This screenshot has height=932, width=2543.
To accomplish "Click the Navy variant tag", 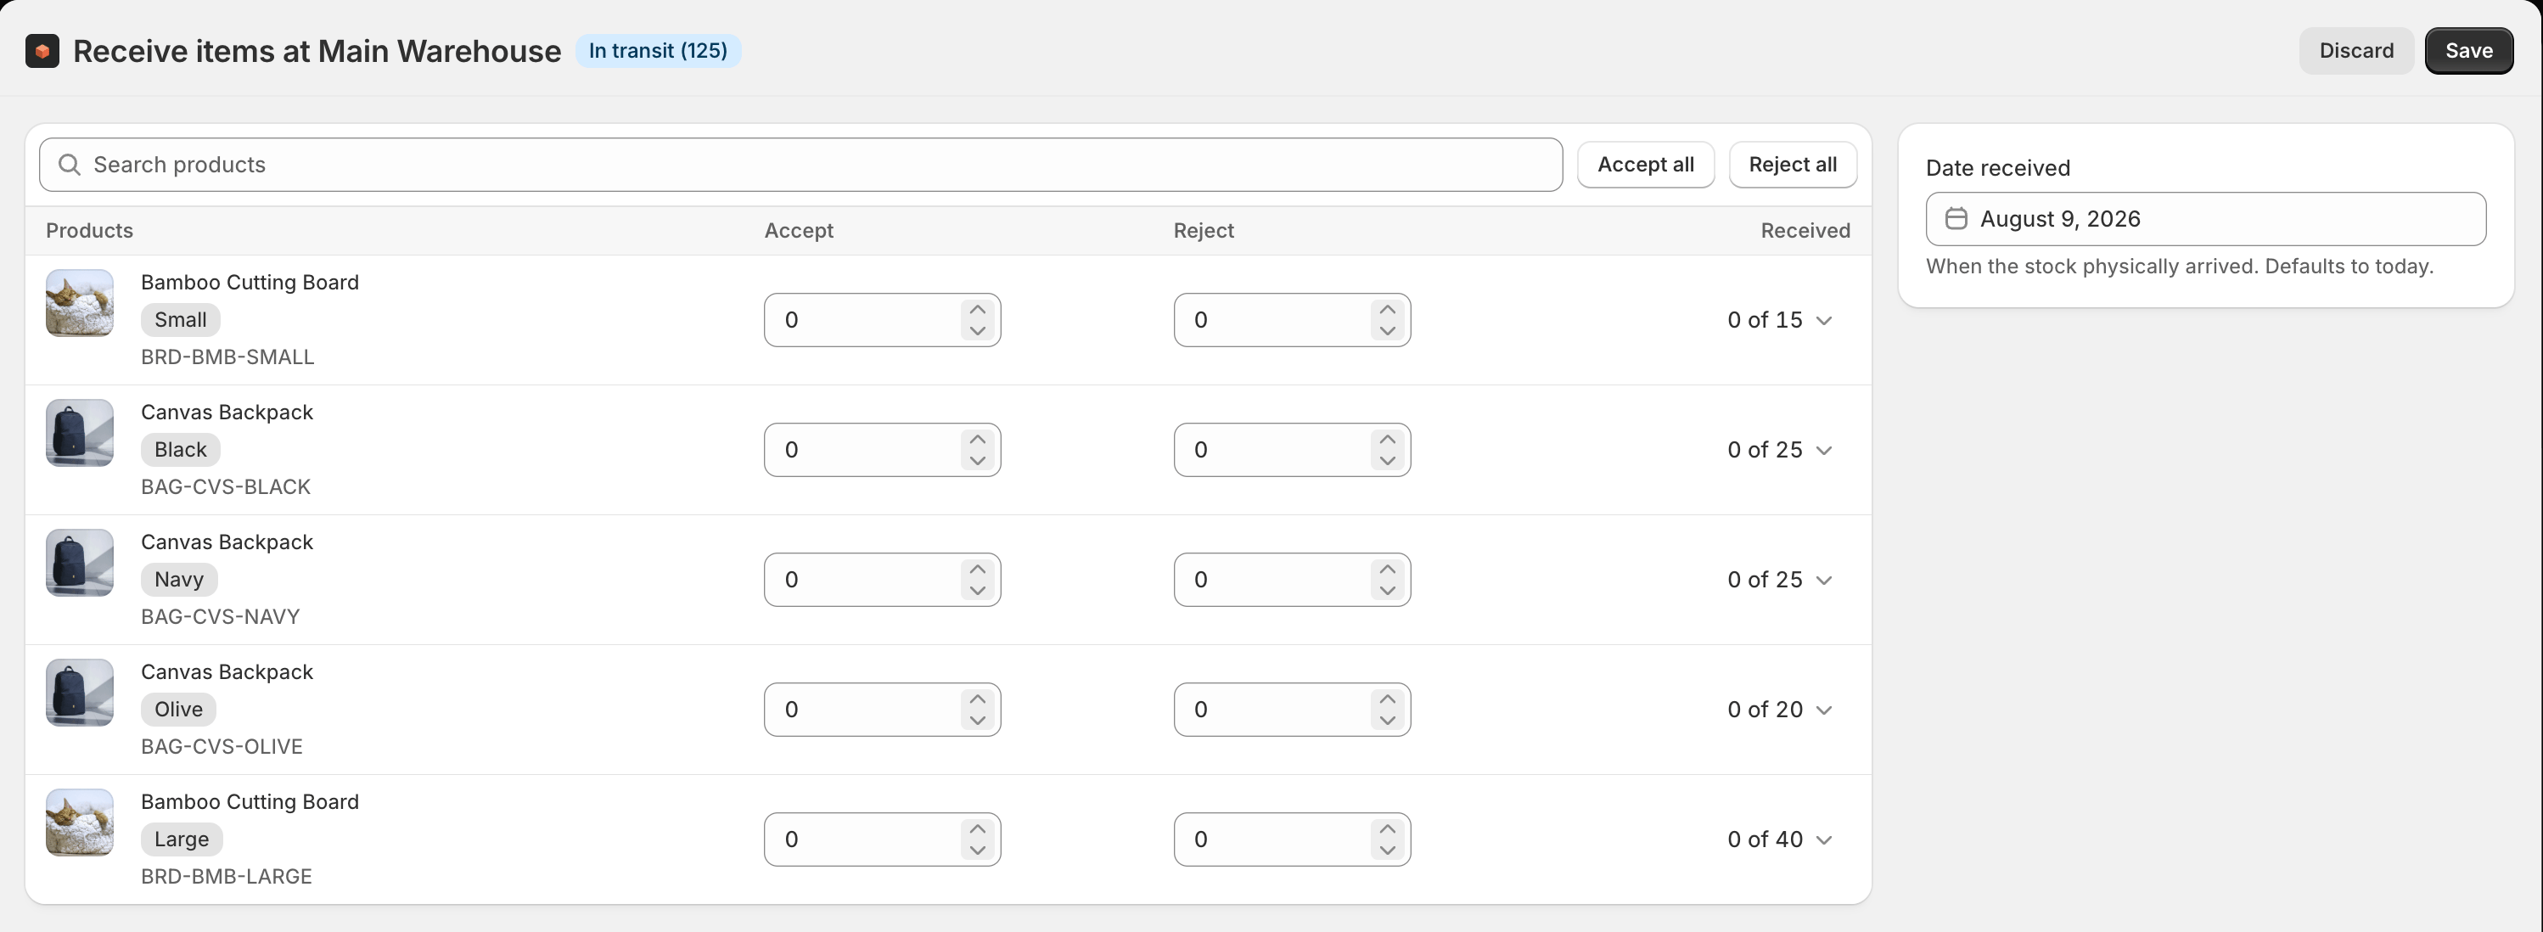I will 179,580.
